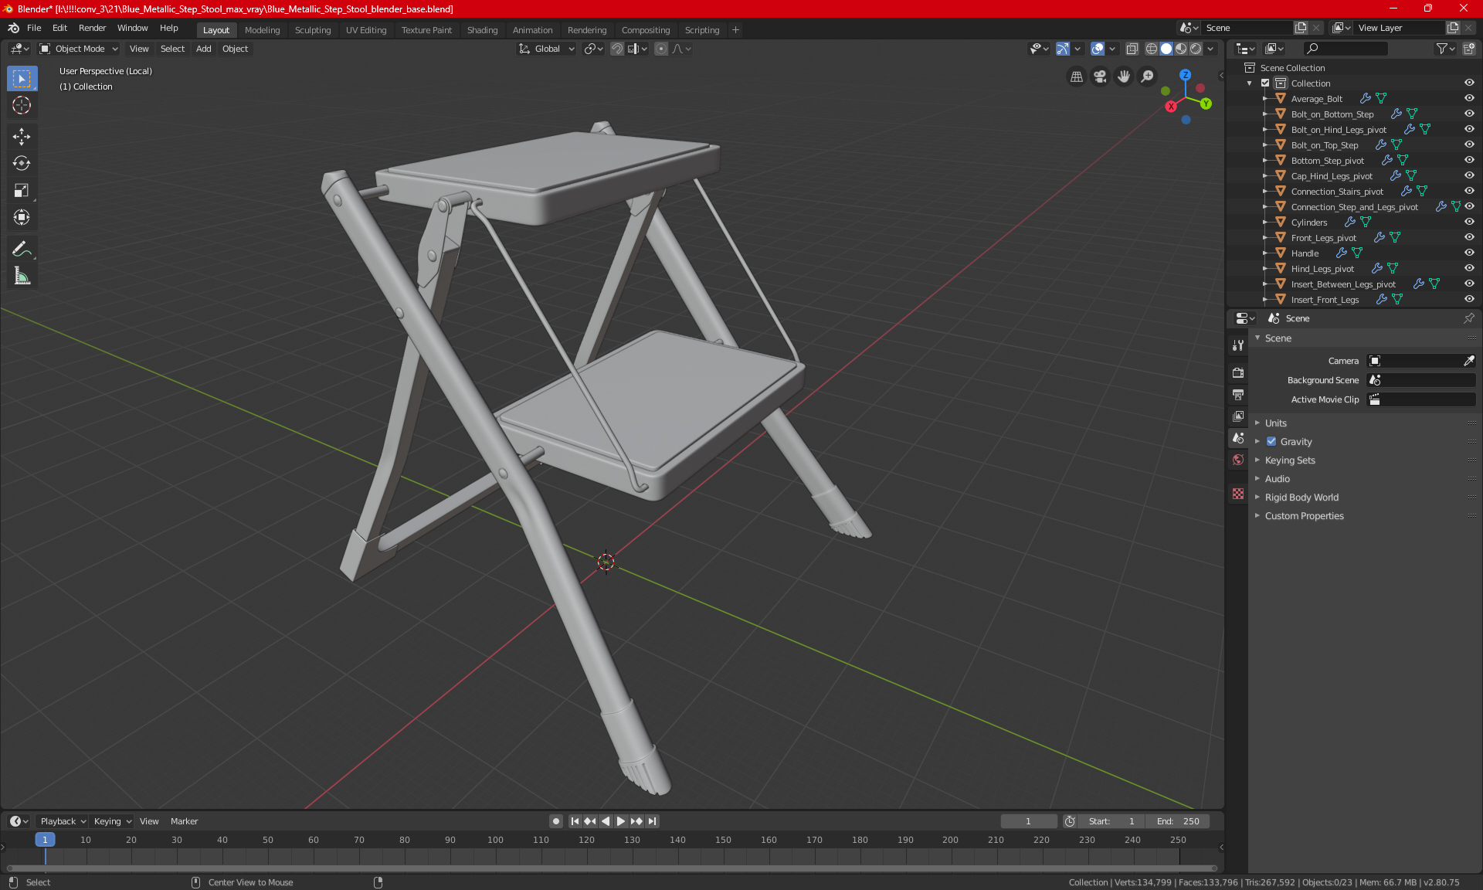
Task: Switch to Modeling workspace tab
Action: (x=263, y=30)
